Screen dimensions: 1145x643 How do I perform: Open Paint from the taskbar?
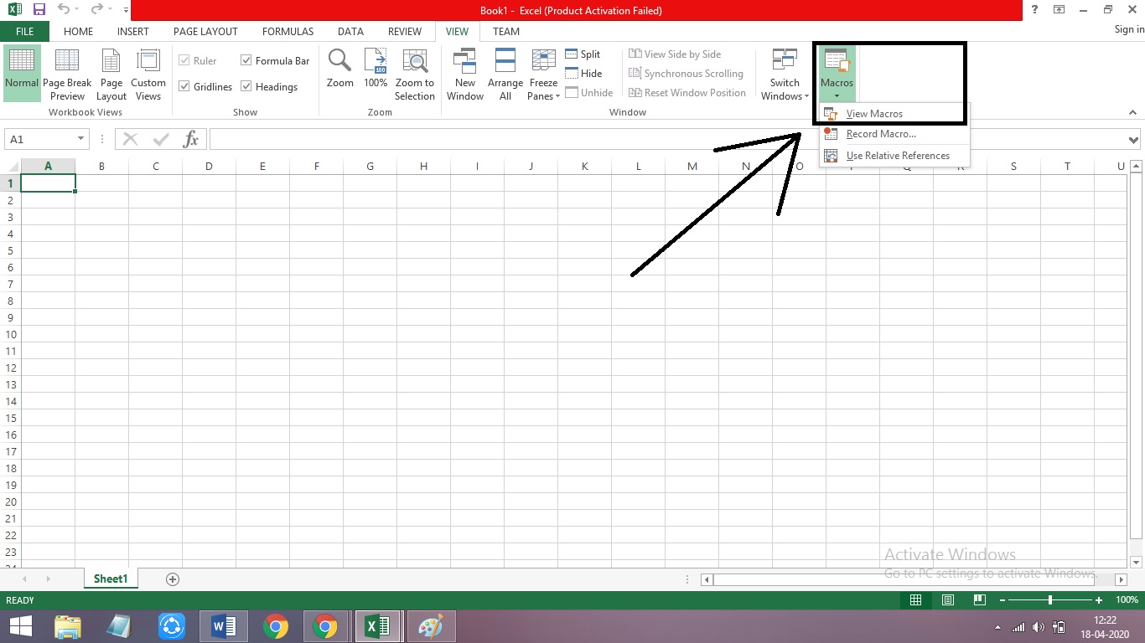click(431, 626)
